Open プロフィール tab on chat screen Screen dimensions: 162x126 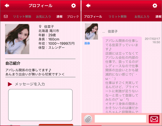click(93, 16)
